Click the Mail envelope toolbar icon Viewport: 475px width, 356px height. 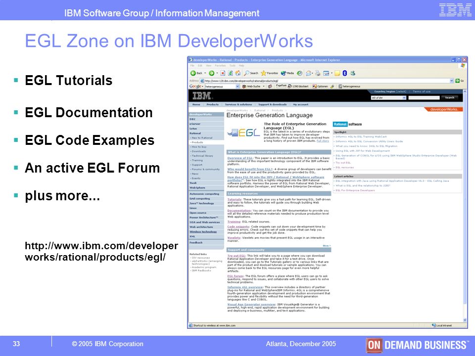[x=308, y=73]
